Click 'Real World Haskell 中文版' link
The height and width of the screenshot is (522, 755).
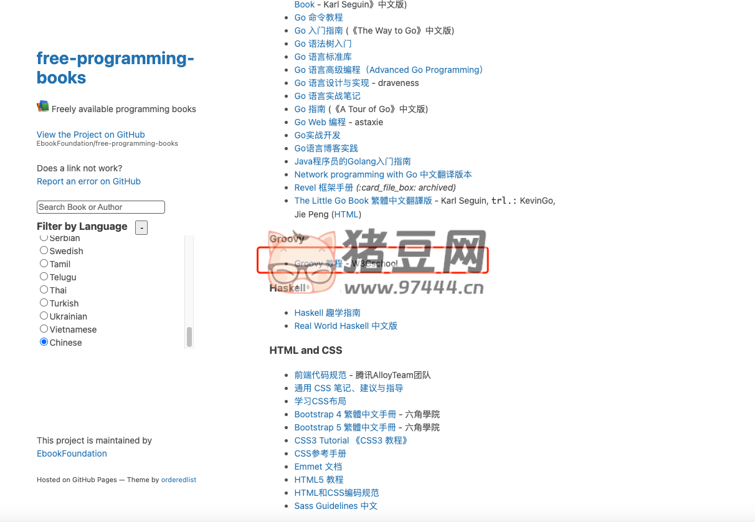point(346,326)
